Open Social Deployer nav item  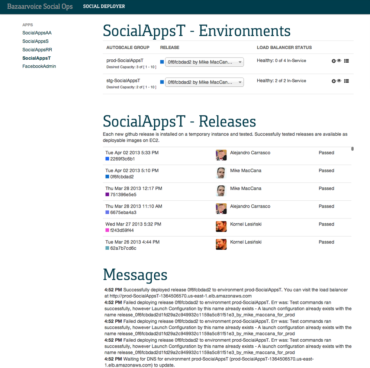104,6
